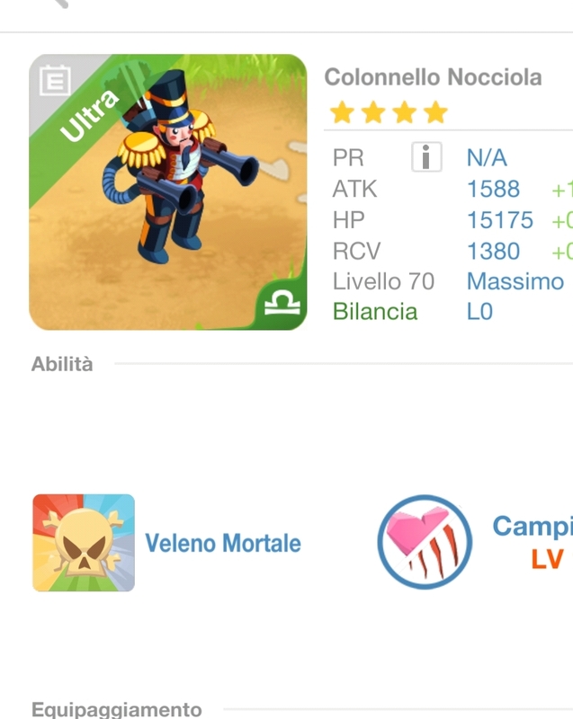Tap the Abilità section header
Viewport: 573px width, 719px height.
coord(62,364)
